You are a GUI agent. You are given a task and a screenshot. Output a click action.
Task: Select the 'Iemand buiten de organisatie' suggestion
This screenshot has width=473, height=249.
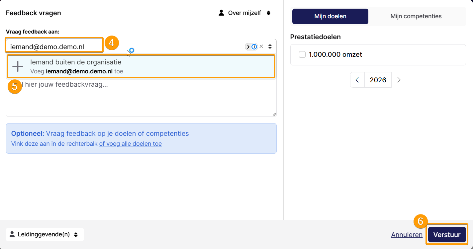(141, 67)
